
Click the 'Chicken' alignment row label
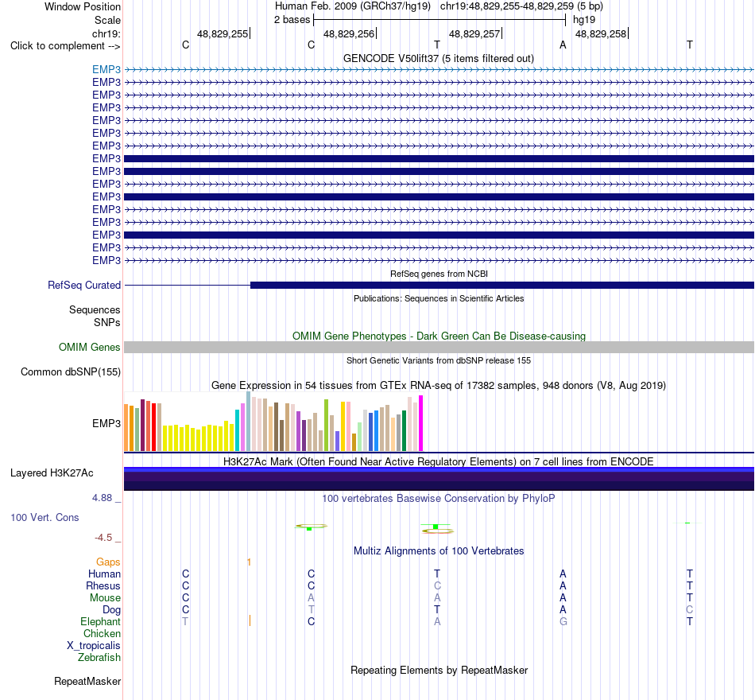(x=102, y=633)
